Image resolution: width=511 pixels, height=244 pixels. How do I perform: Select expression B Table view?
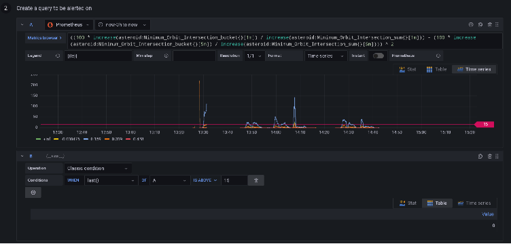click(436, 203)
